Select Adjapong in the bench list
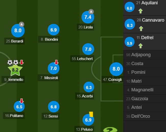 145,55
